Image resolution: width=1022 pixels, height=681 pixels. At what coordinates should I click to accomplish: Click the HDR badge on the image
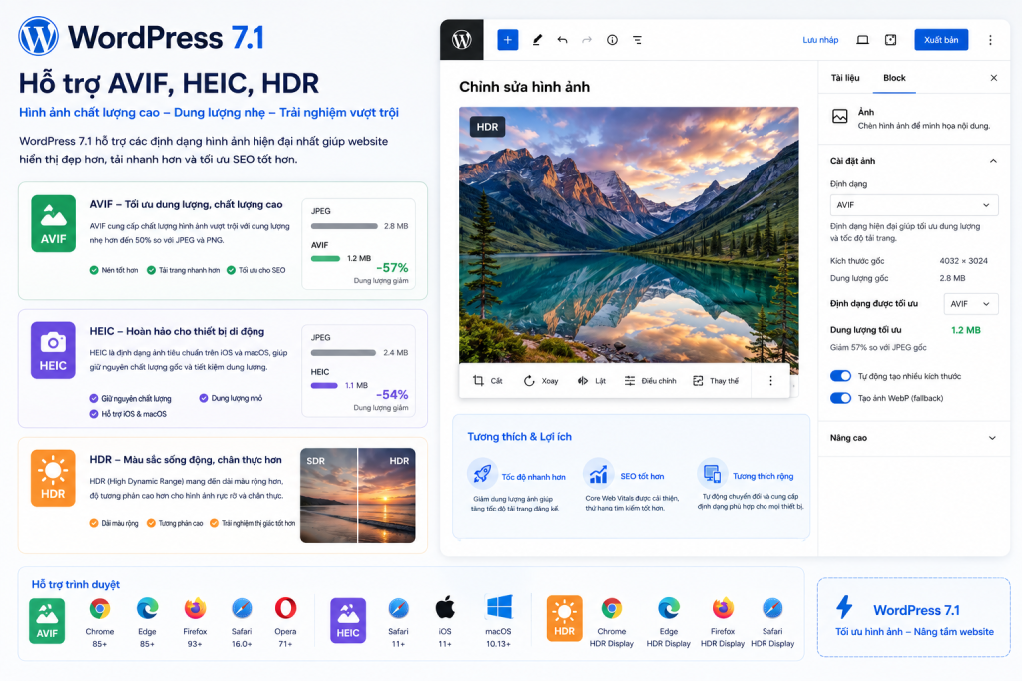tap(487, 127)
